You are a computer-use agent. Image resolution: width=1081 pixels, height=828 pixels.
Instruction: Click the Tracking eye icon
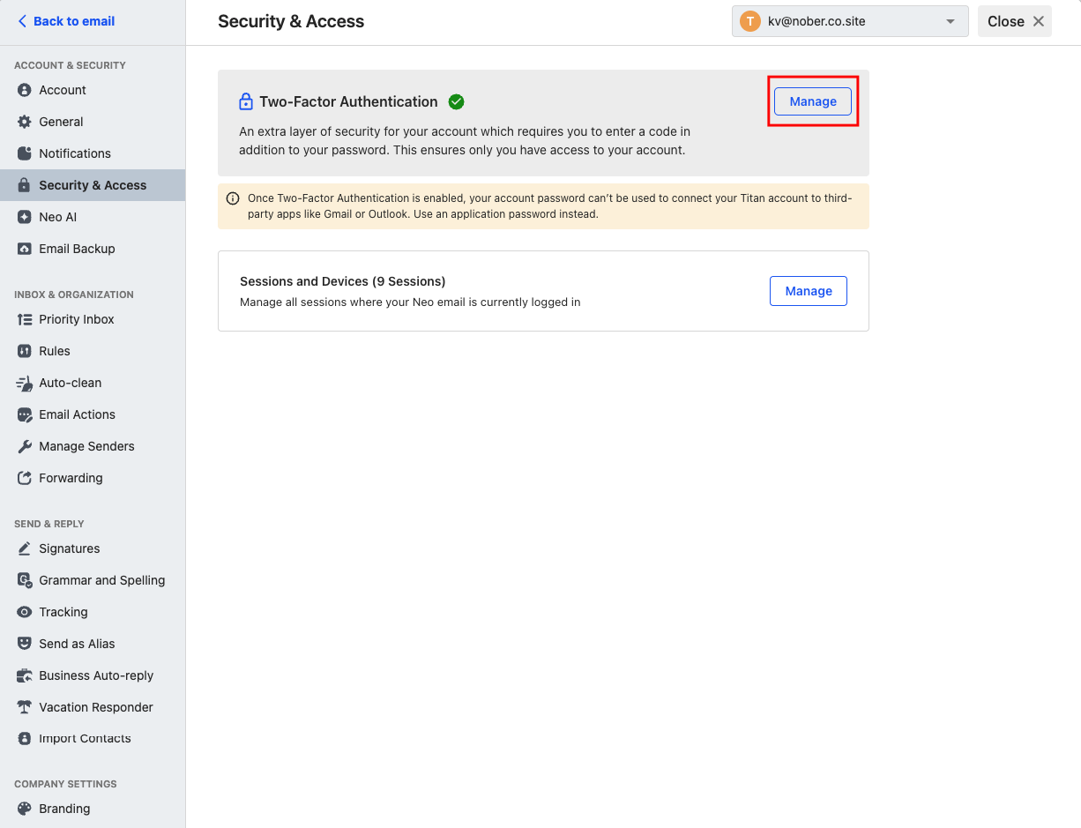(25, 612)
